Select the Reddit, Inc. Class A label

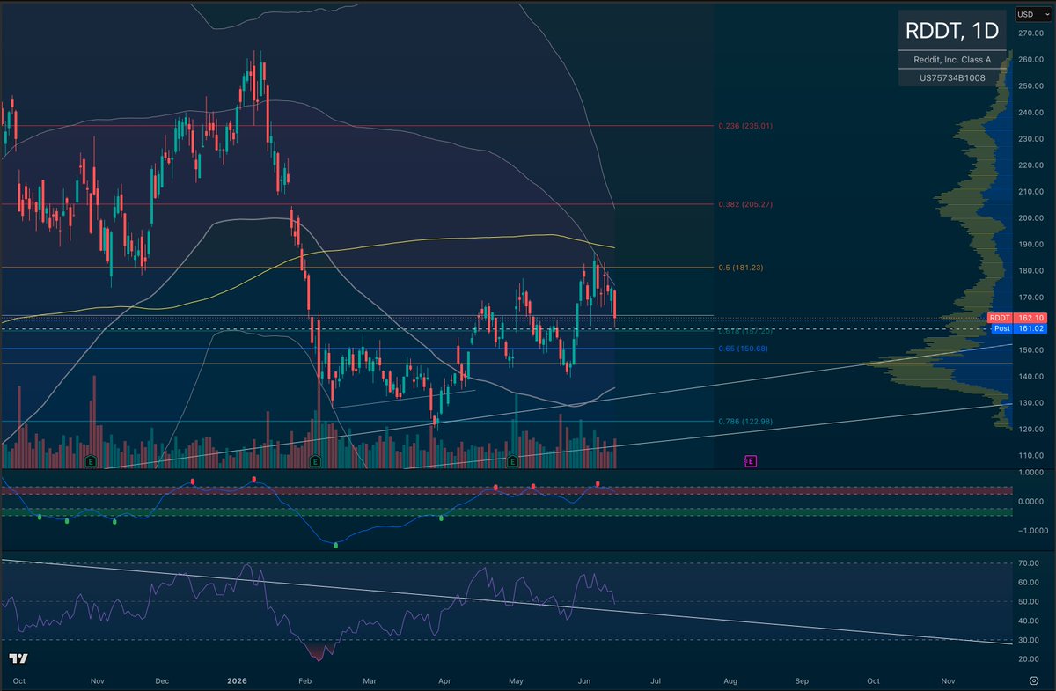952,60
